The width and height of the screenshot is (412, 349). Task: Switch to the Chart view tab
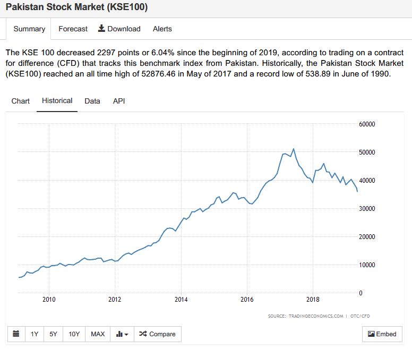[21, 101]
